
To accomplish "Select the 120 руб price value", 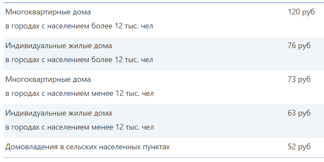I will pos(301,12).
